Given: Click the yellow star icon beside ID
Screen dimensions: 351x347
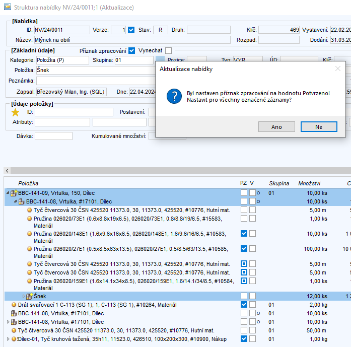Looking at the screenshot, I should (15, 112).
